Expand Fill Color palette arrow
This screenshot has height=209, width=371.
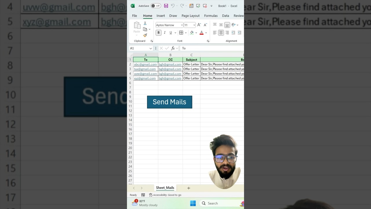tap(196, 33)
